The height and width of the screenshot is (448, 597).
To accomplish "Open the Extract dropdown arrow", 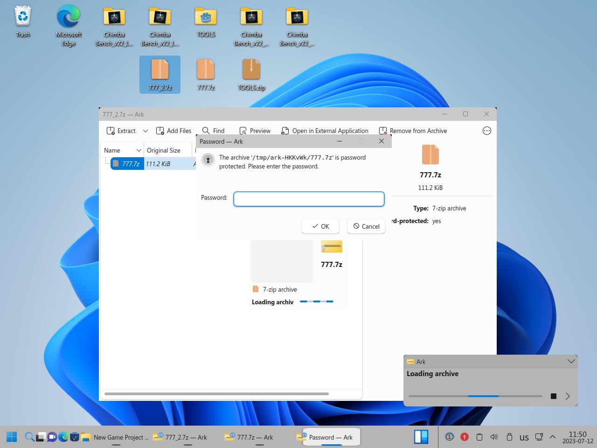I will [x=145, y=131].
